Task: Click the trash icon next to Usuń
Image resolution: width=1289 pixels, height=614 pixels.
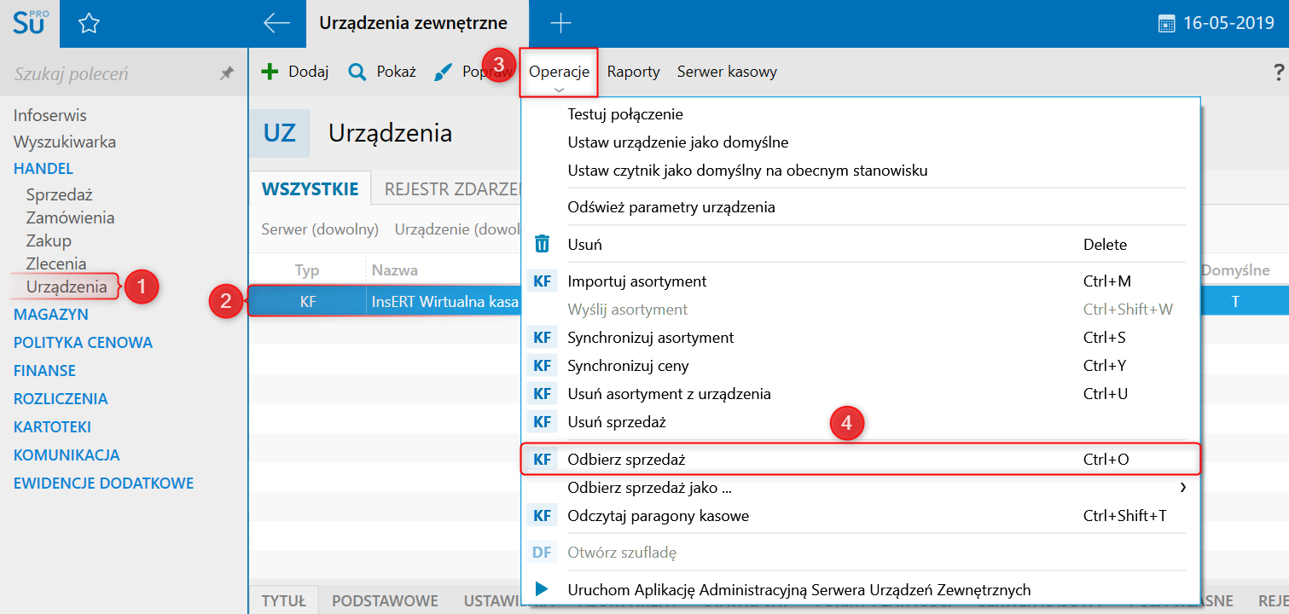Action: click(542, 245)
